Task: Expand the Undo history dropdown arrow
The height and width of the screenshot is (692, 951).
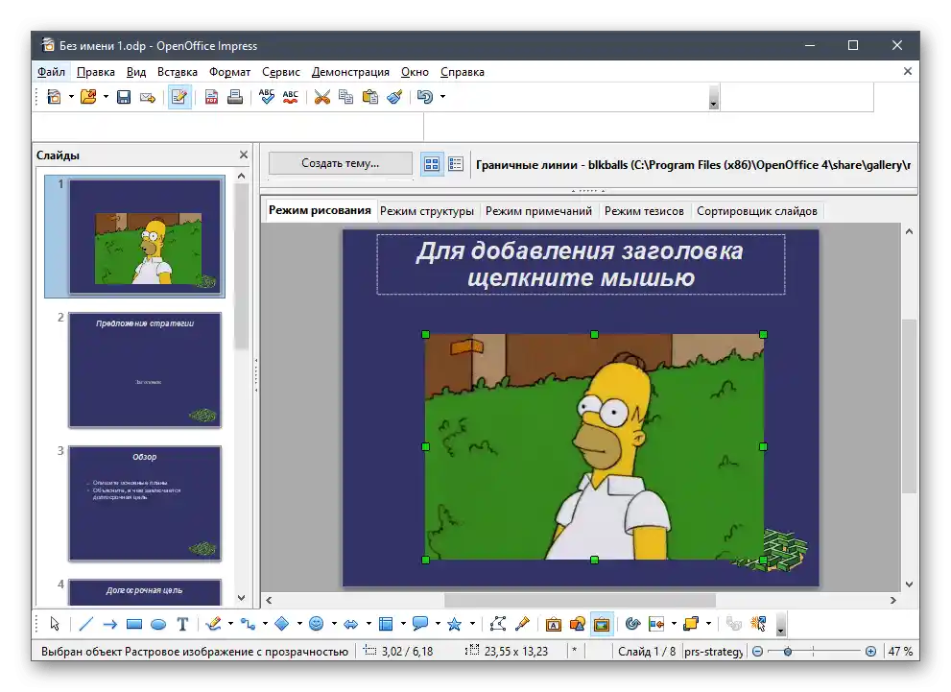Action: click(x=442, y=97)
